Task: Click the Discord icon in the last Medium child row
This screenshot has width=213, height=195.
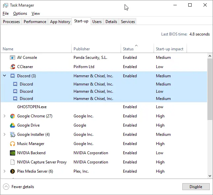Action: [15, 99]
